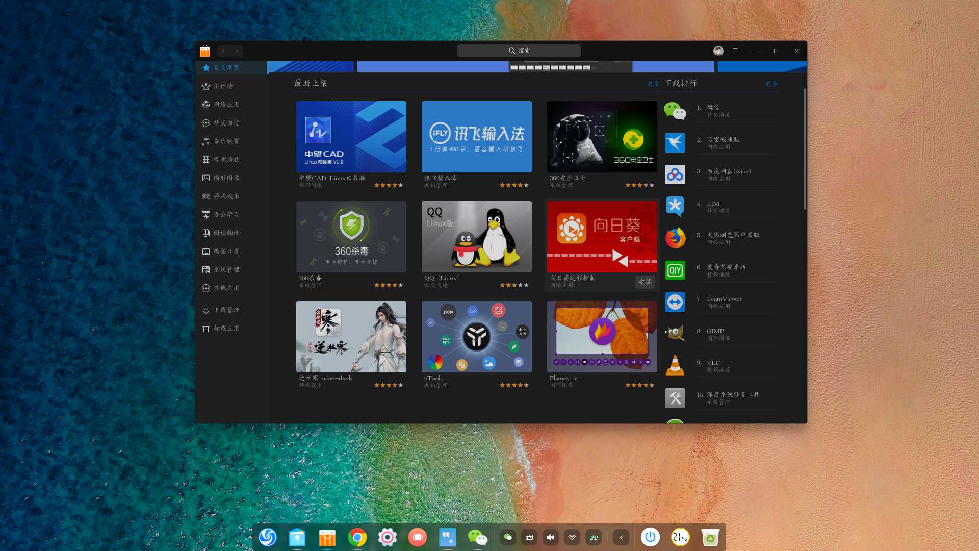The image size is (979, 551).
Task: Open the hamburger menu in title bar
Action: (x=736, y=51)
